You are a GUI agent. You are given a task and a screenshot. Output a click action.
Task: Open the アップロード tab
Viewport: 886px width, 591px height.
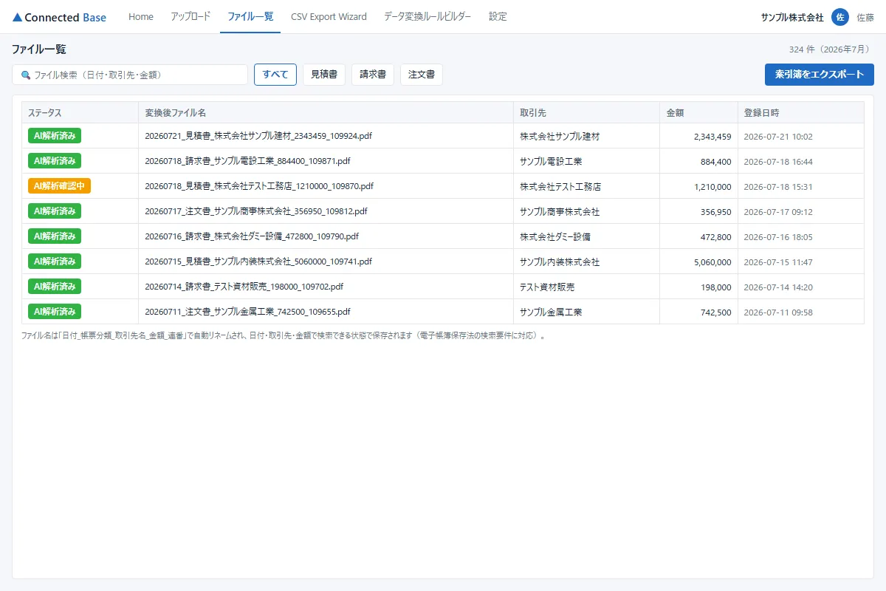tap(190, 16)
